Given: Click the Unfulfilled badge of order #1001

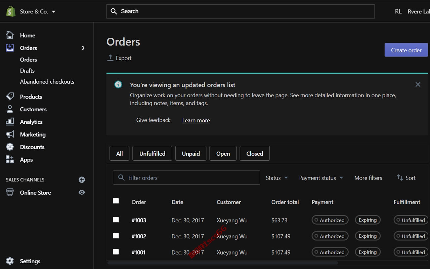Looking at the screenshot, I should (411, 252).
